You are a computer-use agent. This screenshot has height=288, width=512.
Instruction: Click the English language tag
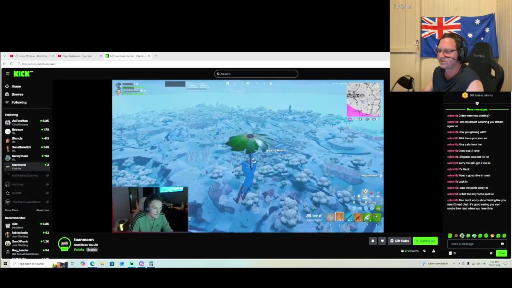[92, 250]
